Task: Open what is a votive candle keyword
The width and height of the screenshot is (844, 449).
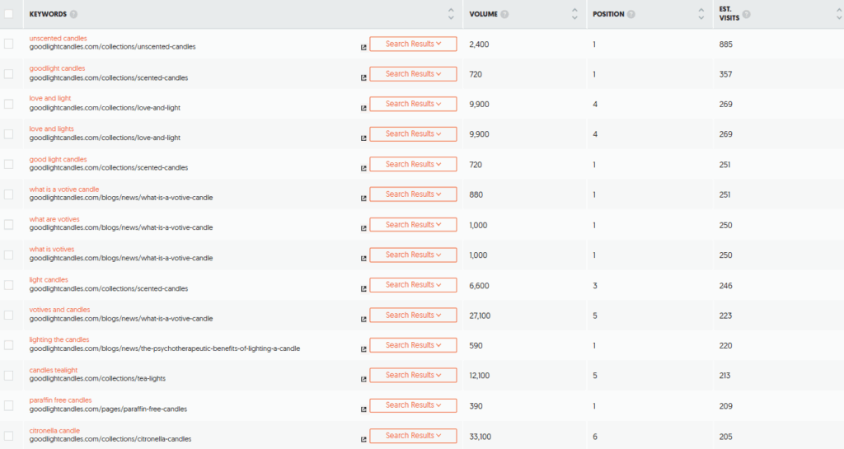Action: pyautogui.click(x=64, y=189)
